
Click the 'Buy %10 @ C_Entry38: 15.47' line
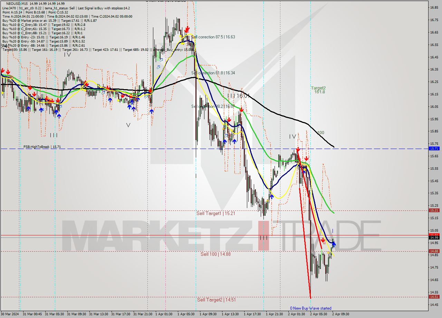pyautogui.click(x=44, y=25)
